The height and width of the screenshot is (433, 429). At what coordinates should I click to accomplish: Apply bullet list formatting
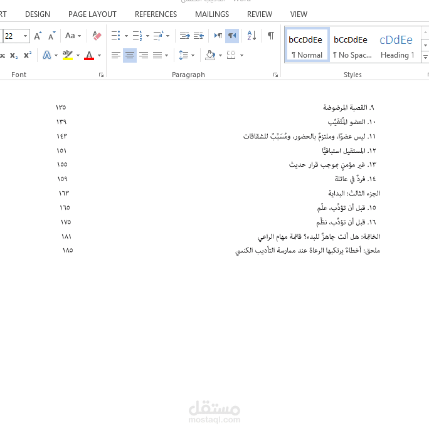[116, 36]
